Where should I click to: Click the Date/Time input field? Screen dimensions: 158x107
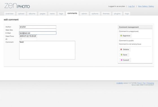pos(28,36)
